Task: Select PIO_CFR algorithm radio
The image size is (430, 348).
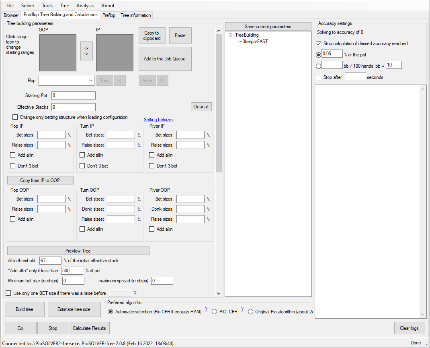Action: click(x=215, y=312)
